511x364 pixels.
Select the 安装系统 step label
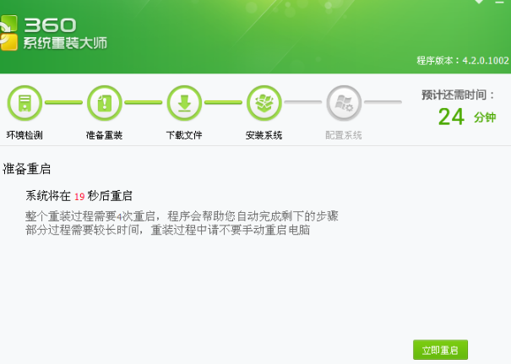pyautogui.click(x=264, y=135)
